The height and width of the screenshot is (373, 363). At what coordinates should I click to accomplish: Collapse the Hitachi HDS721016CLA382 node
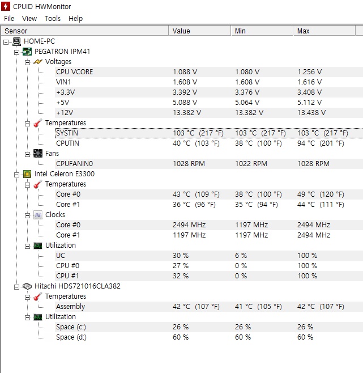(x=16, y=287)
